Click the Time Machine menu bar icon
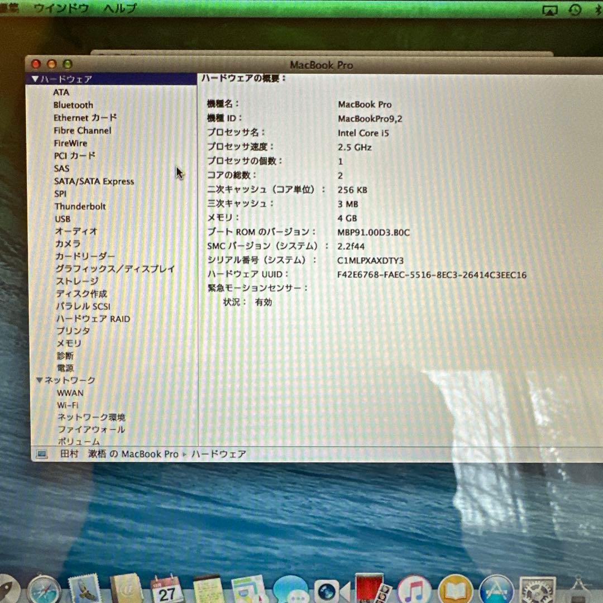Viewport: 603px width, 603px height. tap(574, 9)
